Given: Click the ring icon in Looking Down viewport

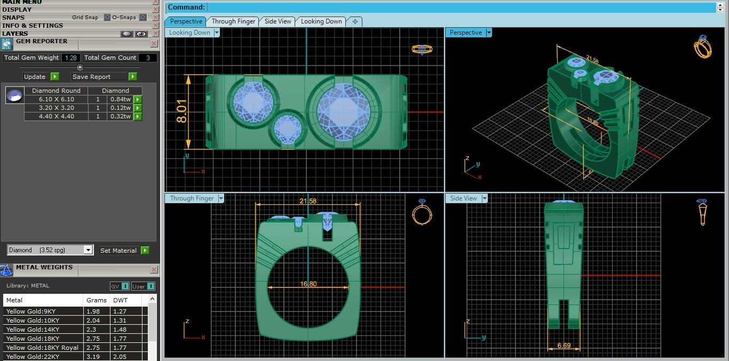Looking at the screenshot, I should 422,49.
